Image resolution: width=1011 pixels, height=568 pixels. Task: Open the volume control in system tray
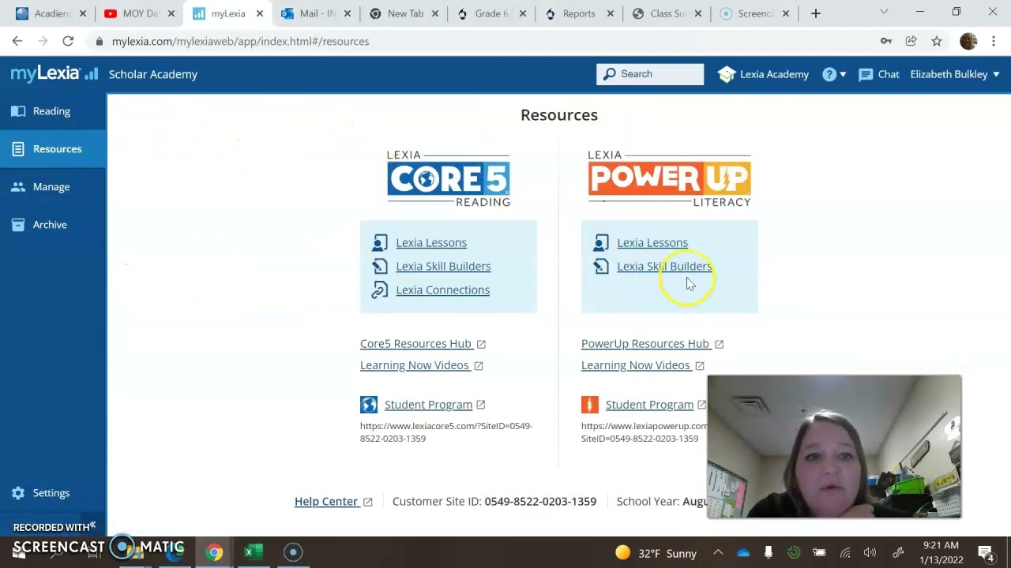[x=870, y=553]
